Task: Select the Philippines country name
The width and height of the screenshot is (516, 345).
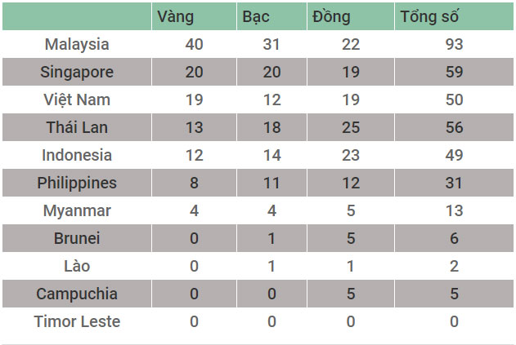Action: (77, 183)
